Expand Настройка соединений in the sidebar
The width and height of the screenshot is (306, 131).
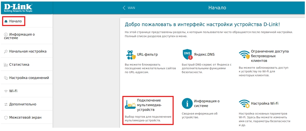pos(29,78)
